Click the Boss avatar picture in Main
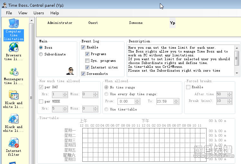The image size is (241, 164). click(70, 71)
